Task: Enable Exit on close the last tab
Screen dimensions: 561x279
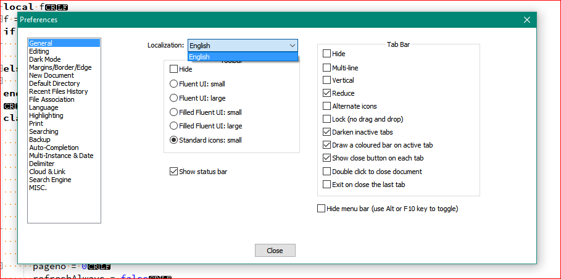Action: (x=326, y=185)
